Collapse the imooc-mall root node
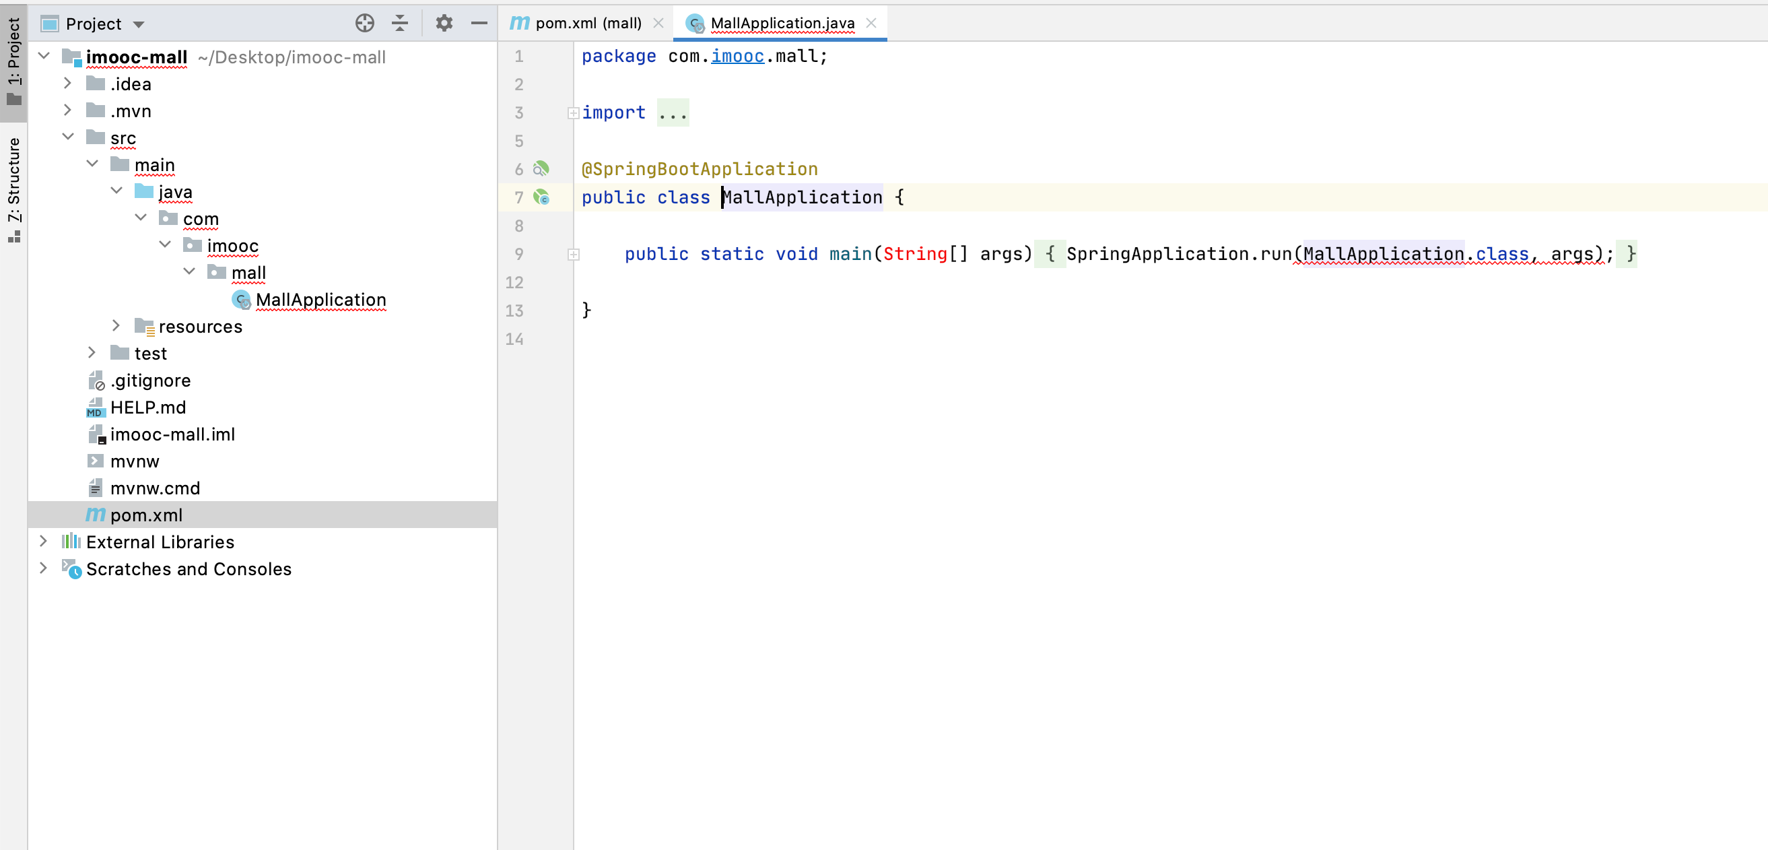Screen dimensions: 1768x850 (44, 56)
